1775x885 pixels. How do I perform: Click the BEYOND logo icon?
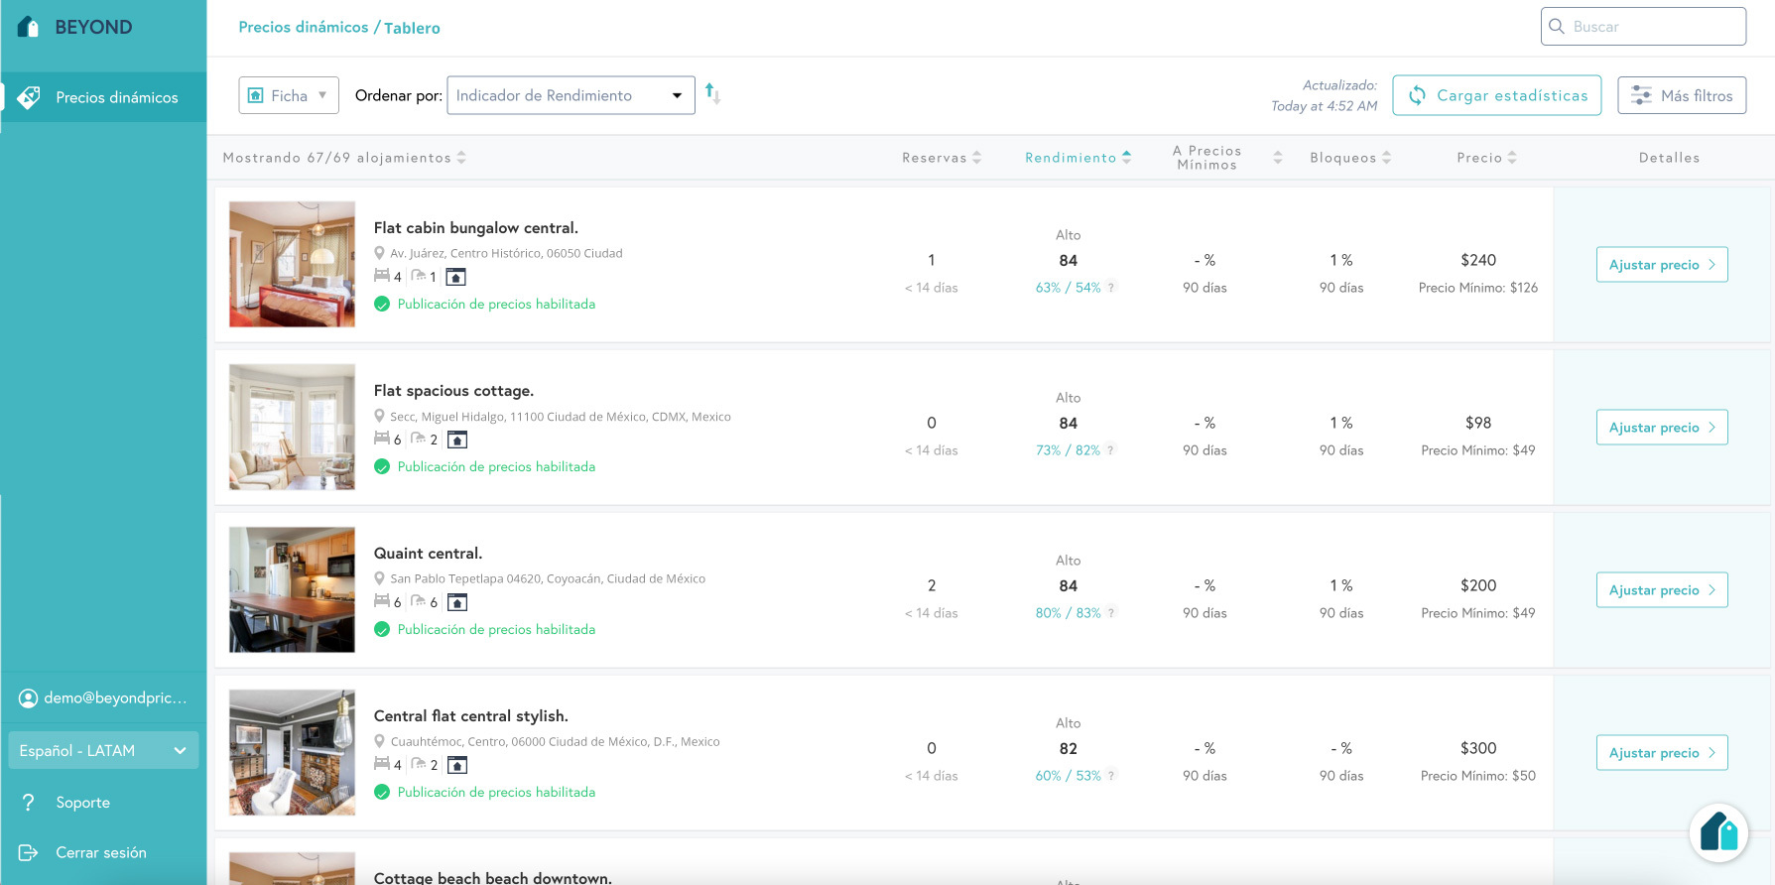coord(29,27)
